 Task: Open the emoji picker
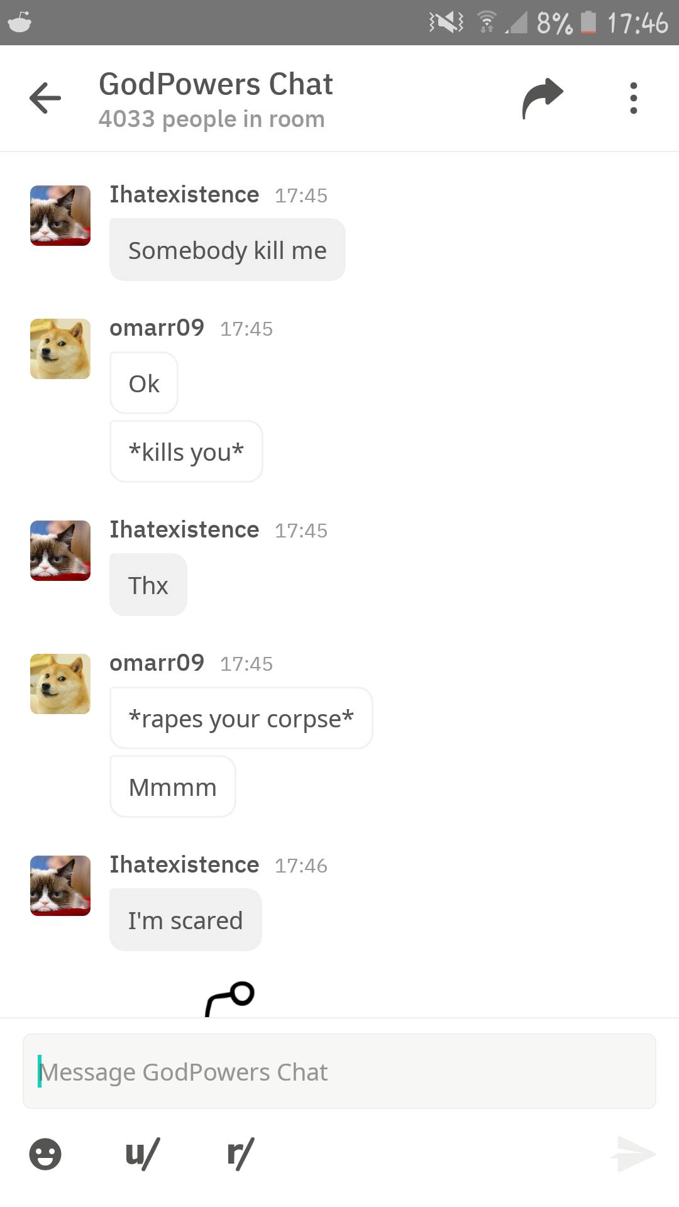pos(44,1154)
